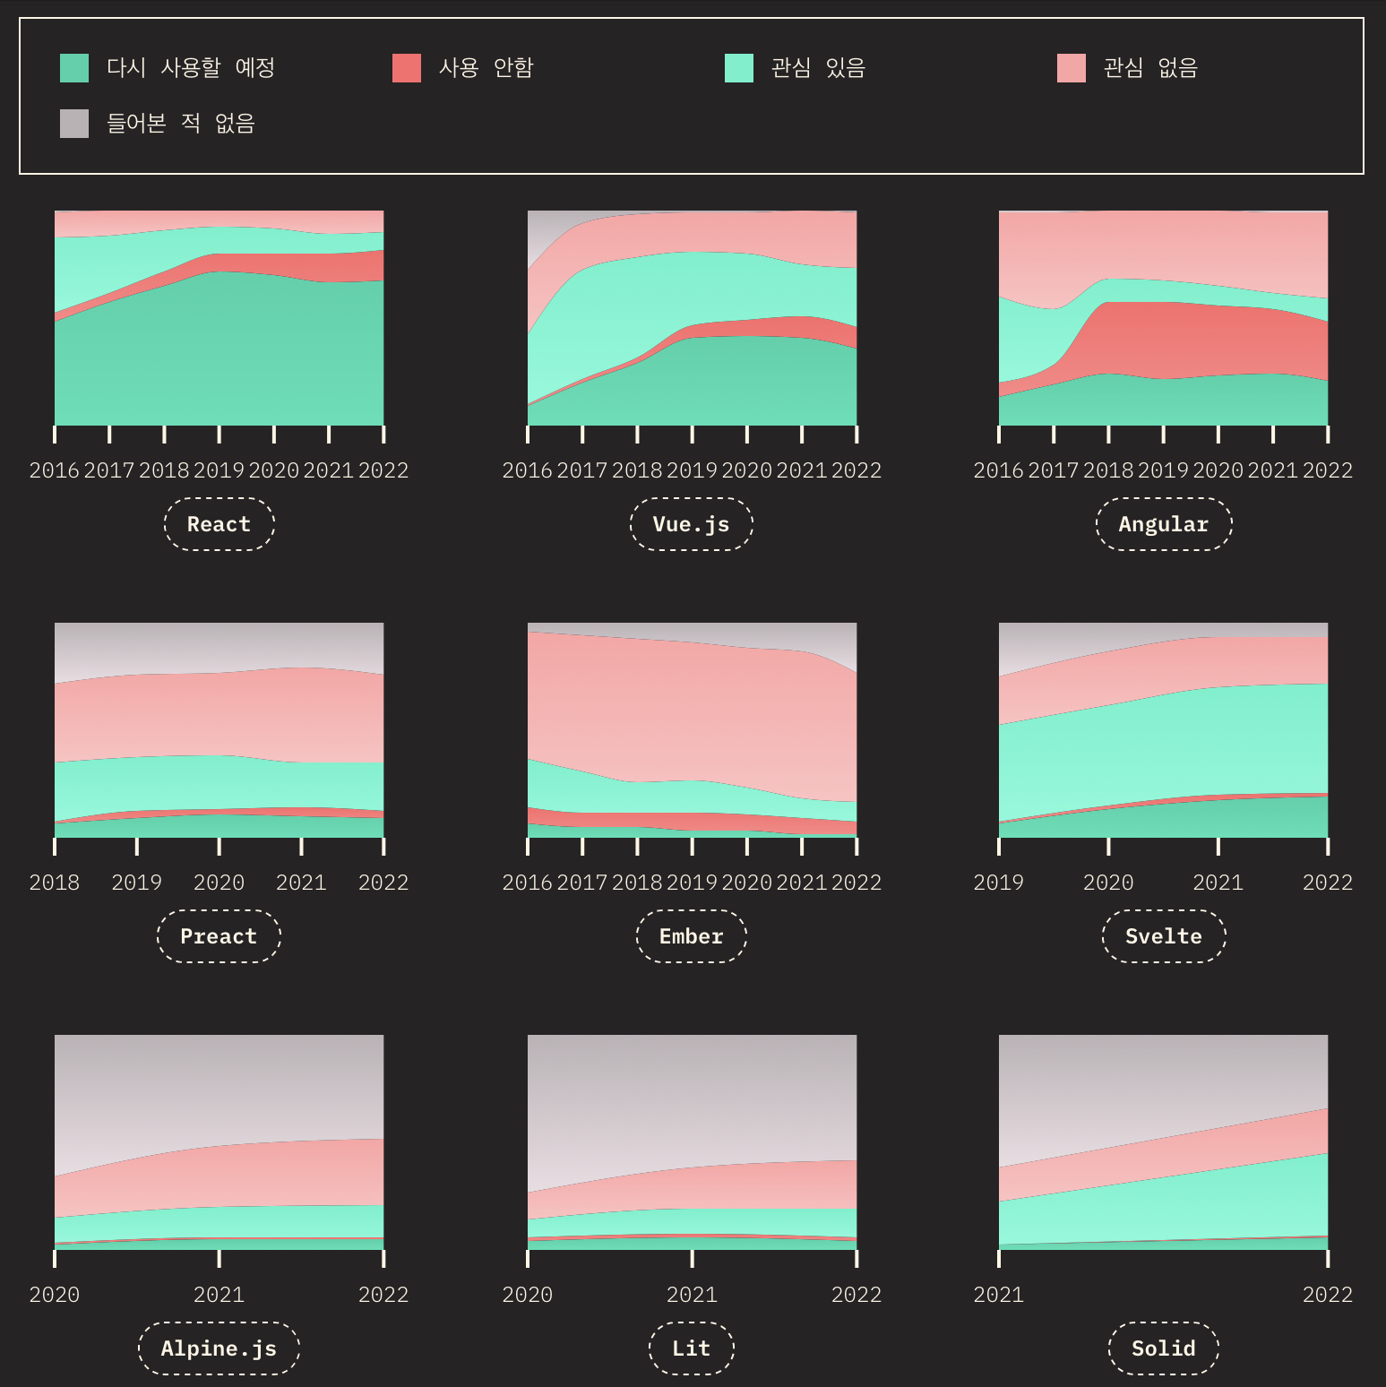Open the Solid area chart
The image size is (1386, 1387).
pyautogui.click(x=1164, y=1142)
